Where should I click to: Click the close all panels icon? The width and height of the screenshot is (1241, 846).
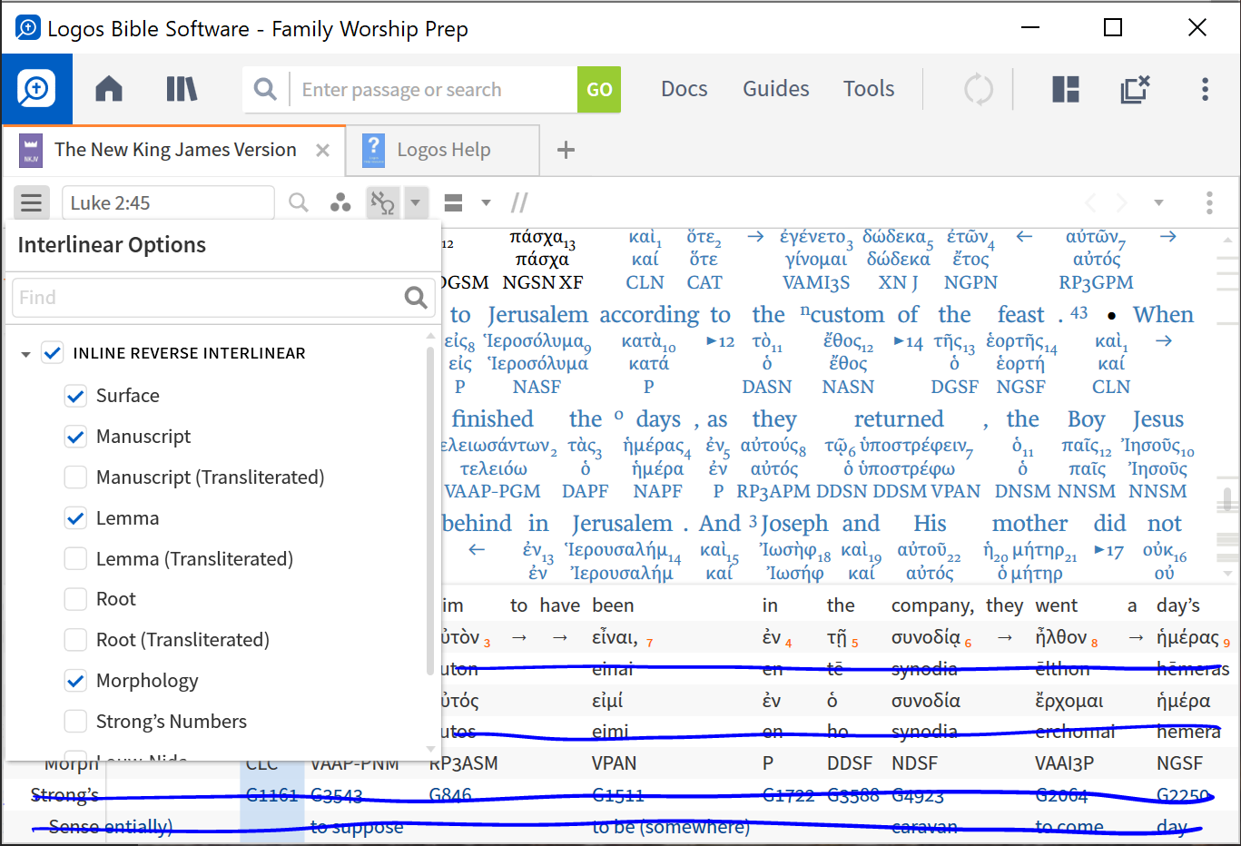1135,89
